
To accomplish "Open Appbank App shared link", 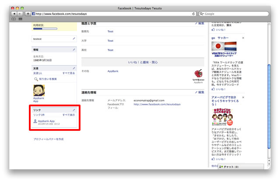I will click(46, 121).
